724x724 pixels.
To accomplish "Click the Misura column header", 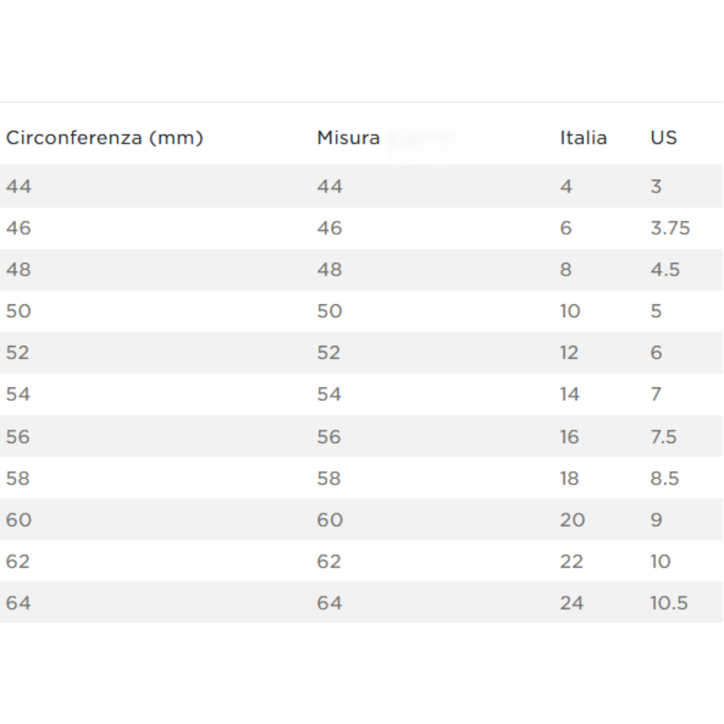I will point(349,138).
